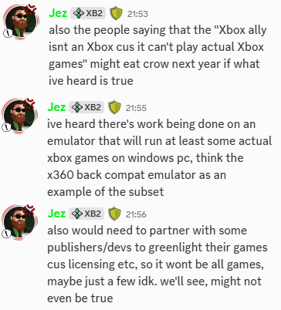Click the green shield badge on the 21:53 message
The width and height of the screenshot is (281, 310).
pos(117,14)
